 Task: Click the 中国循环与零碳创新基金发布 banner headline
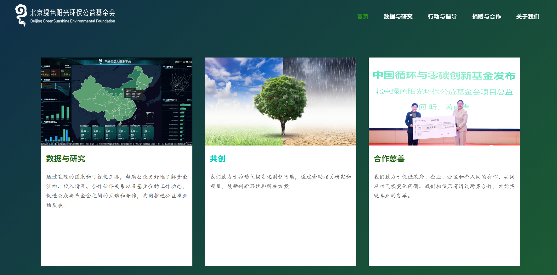pos(444,76)
